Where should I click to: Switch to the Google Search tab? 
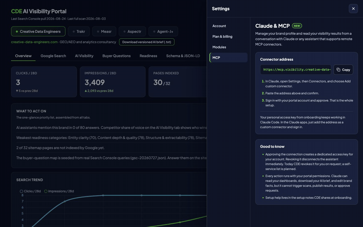53,56
